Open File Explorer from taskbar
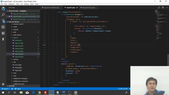Viewport: 169px width, 95px height. [x=21, y=93]
